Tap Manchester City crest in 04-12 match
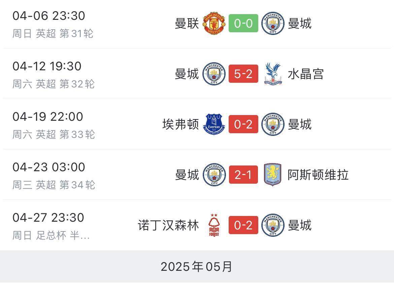The height and width of the screenshot is (293, 394). pyautogui.click(x=214, y=74)
